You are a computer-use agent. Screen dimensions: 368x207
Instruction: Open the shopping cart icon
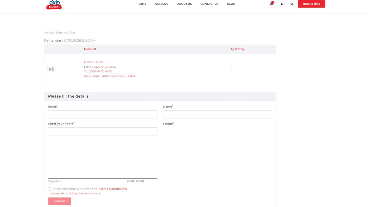point(271,4)
